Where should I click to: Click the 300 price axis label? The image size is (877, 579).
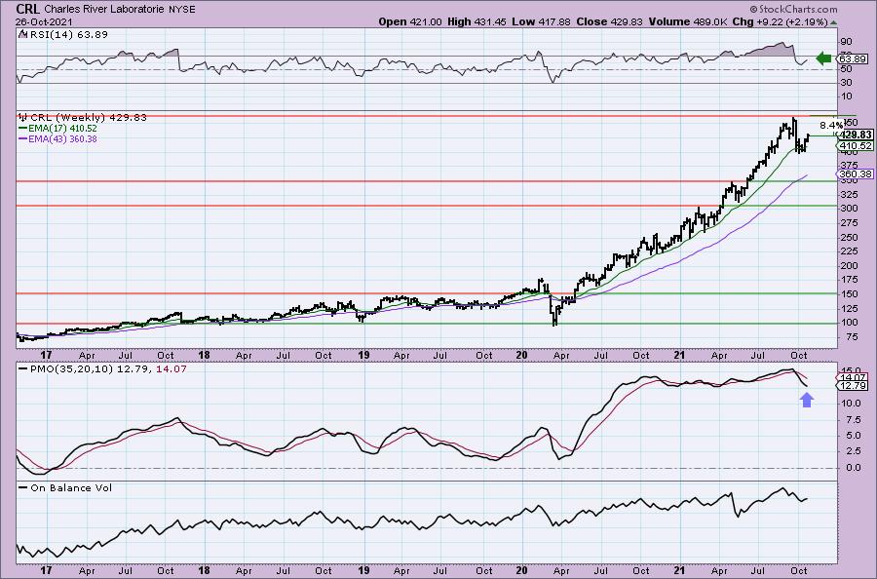click(849, 208)
